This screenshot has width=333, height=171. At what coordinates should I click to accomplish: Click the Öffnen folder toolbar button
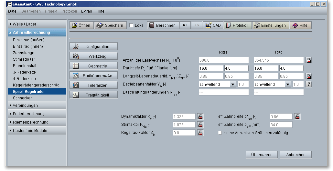click(81, 25)
